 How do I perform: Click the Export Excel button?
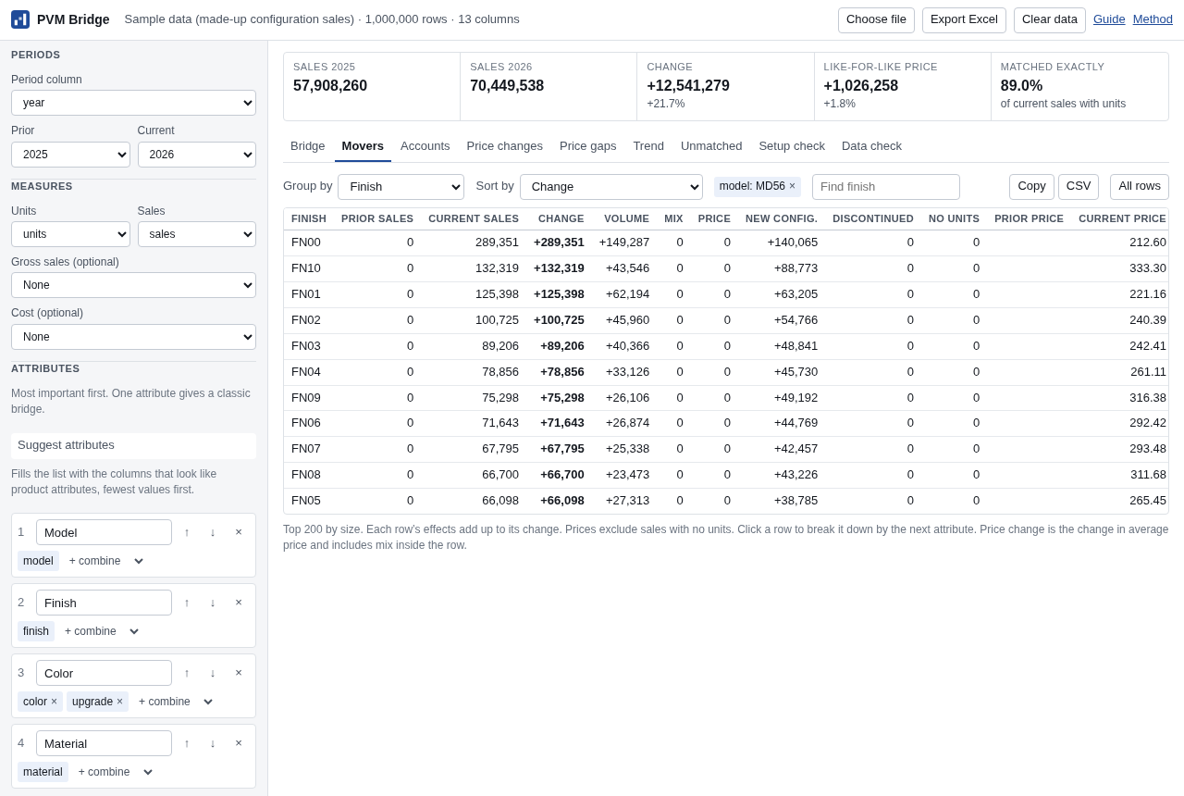[964, 20]
